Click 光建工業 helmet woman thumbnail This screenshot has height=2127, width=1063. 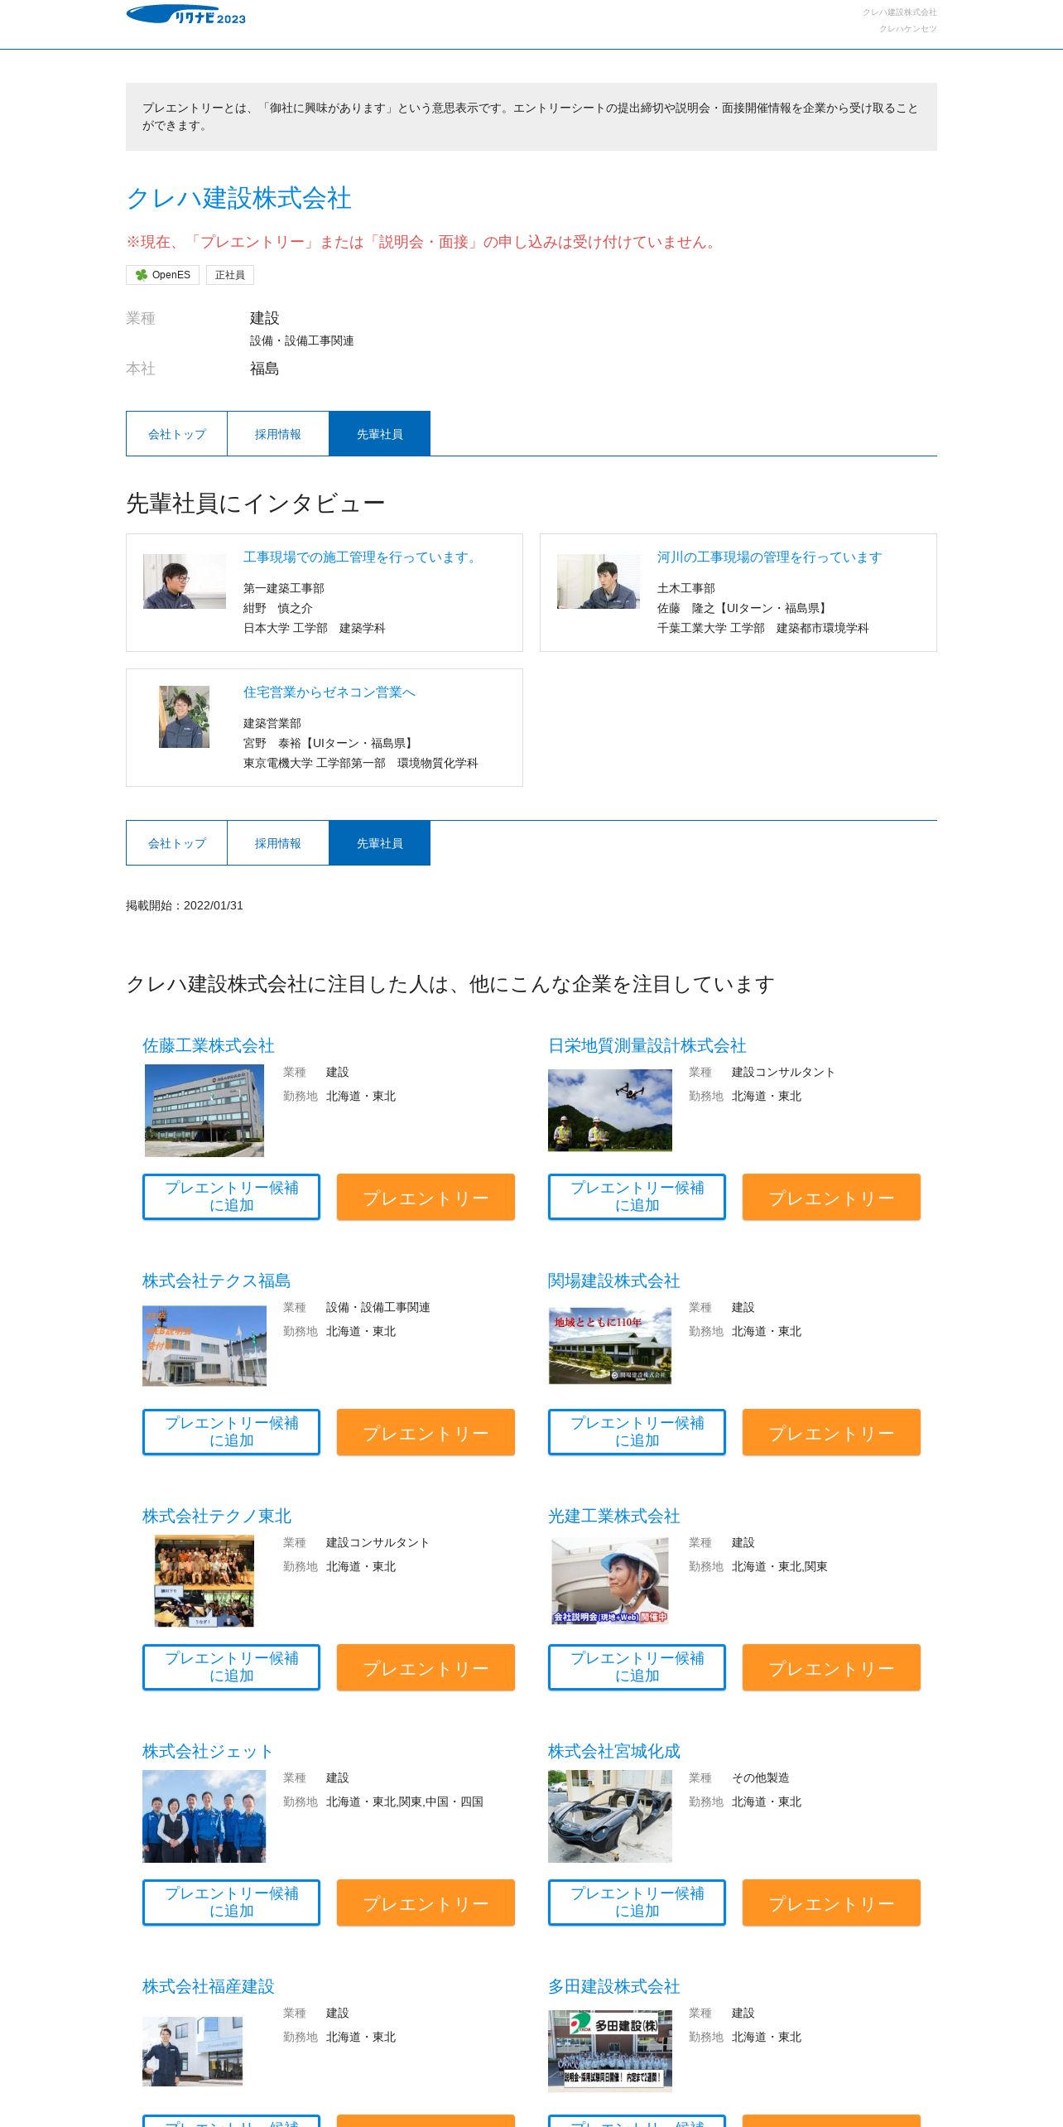(610, 1581)
